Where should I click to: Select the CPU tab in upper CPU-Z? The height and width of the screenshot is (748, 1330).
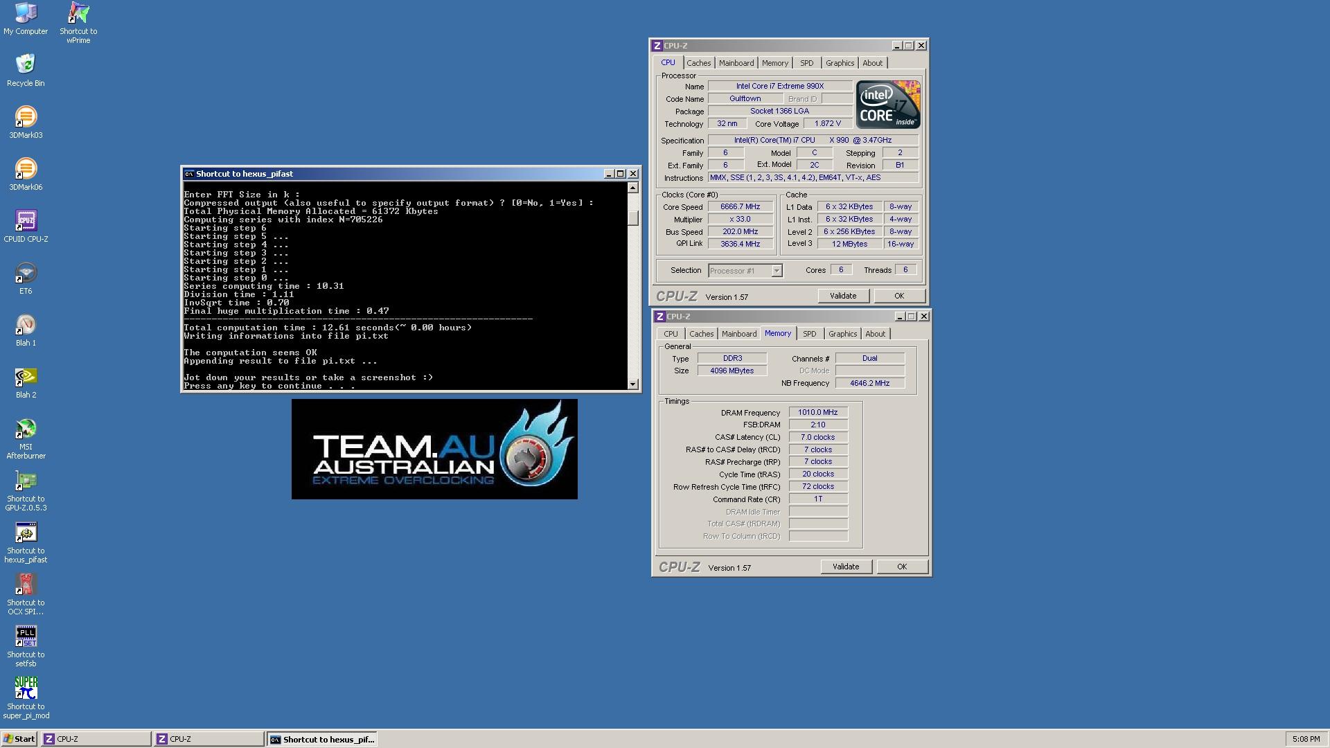[668, 62]
